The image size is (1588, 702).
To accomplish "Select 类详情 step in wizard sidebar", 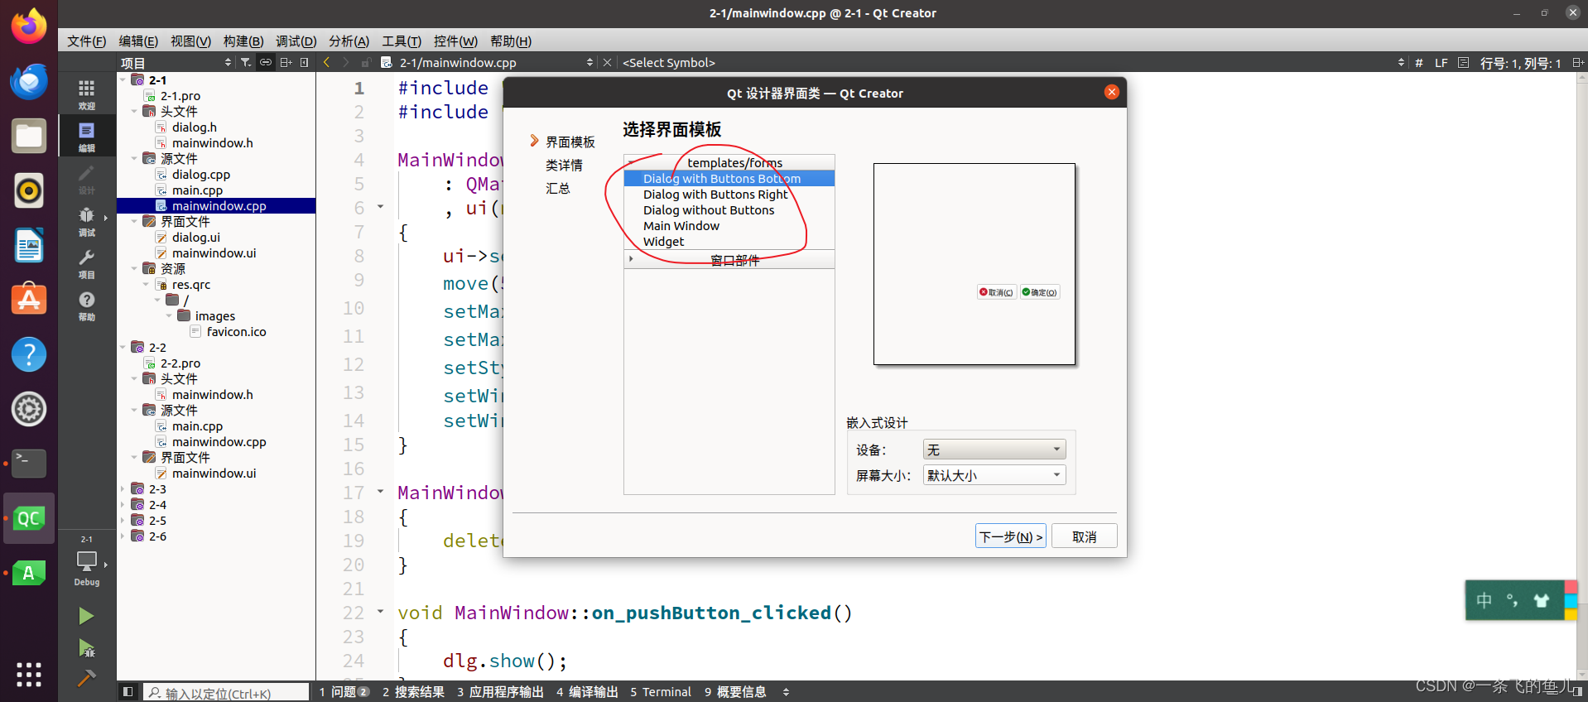I will coord(564,166).
